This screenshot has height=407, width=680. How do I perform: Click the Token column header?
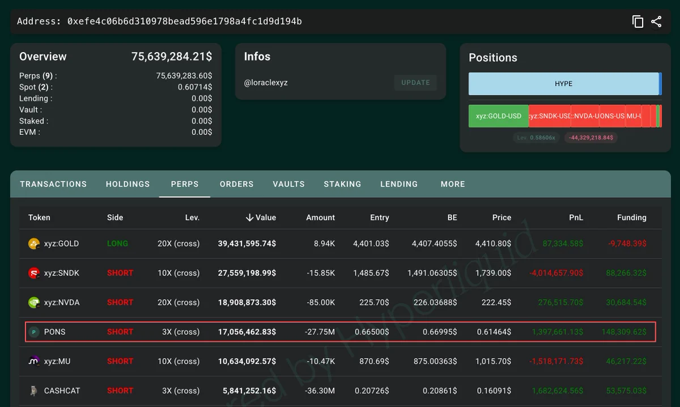coord(39,218)
